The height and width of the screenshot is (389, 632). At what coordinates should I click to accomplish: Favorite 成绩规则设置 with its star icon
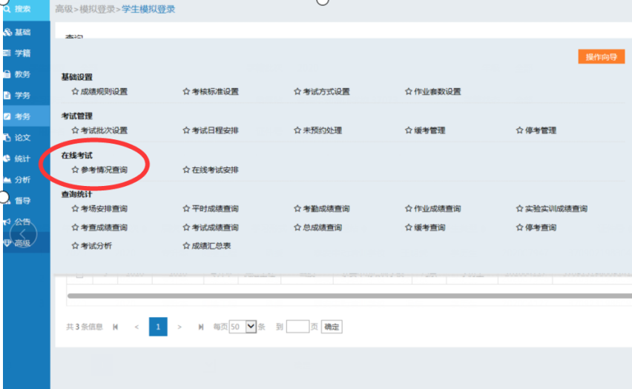(x=75, y=92)
